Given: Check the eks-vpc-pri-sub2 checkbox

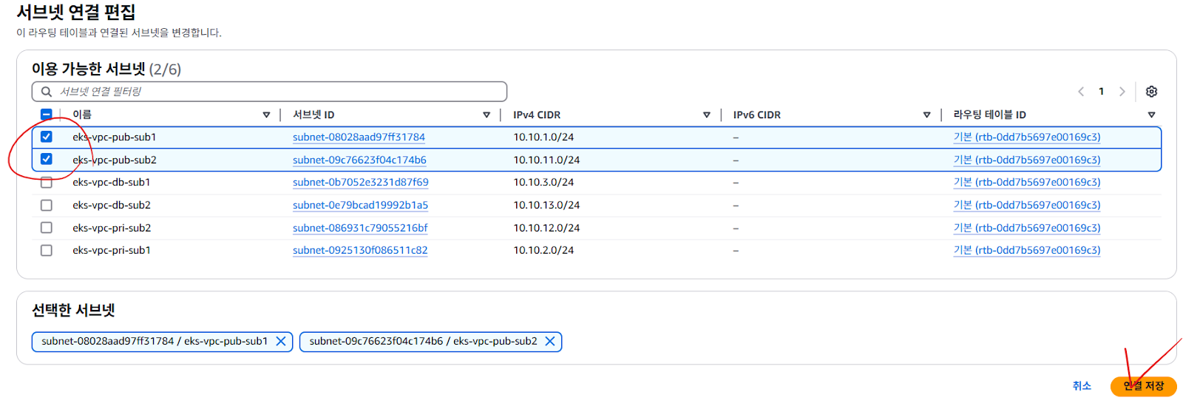Looking at the screenshot, I should click(x=46, y=228).
